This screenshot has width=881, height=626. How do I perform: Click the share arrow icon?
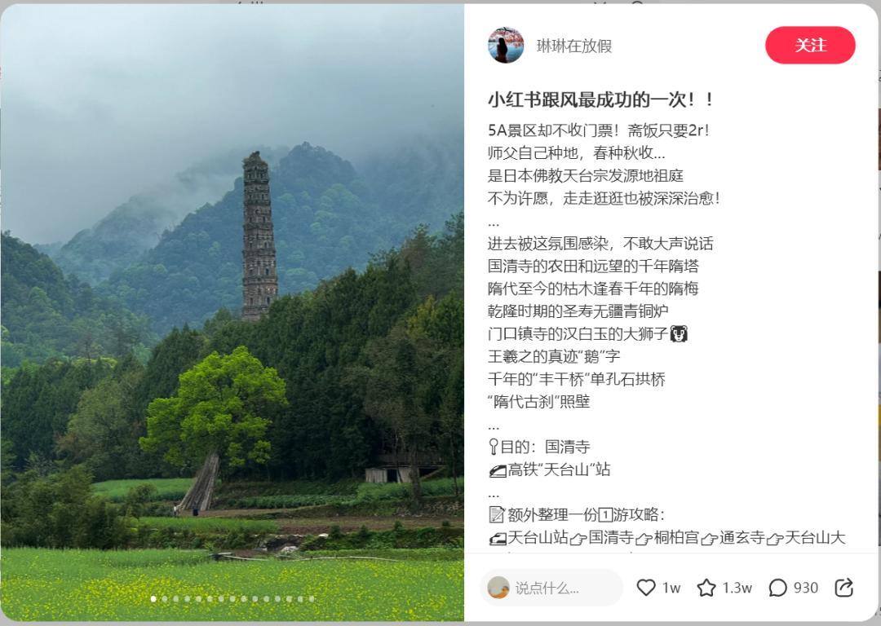[x=844, y=588]
